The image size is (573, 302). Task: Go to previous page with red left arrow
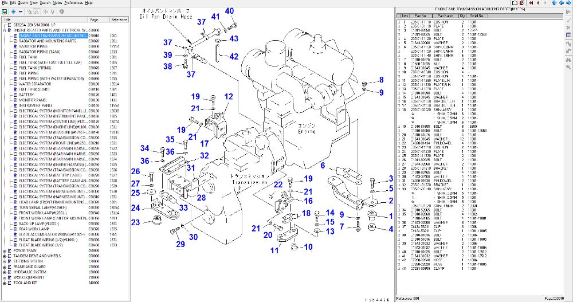point(537,3)
